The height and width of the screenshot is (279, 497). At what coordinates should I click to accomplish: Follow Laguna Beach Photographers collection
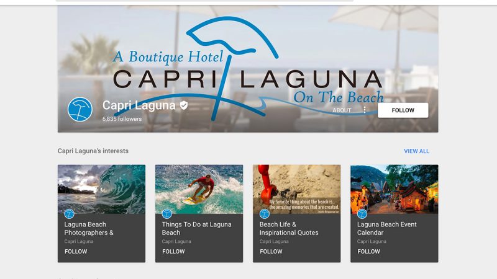76,252
